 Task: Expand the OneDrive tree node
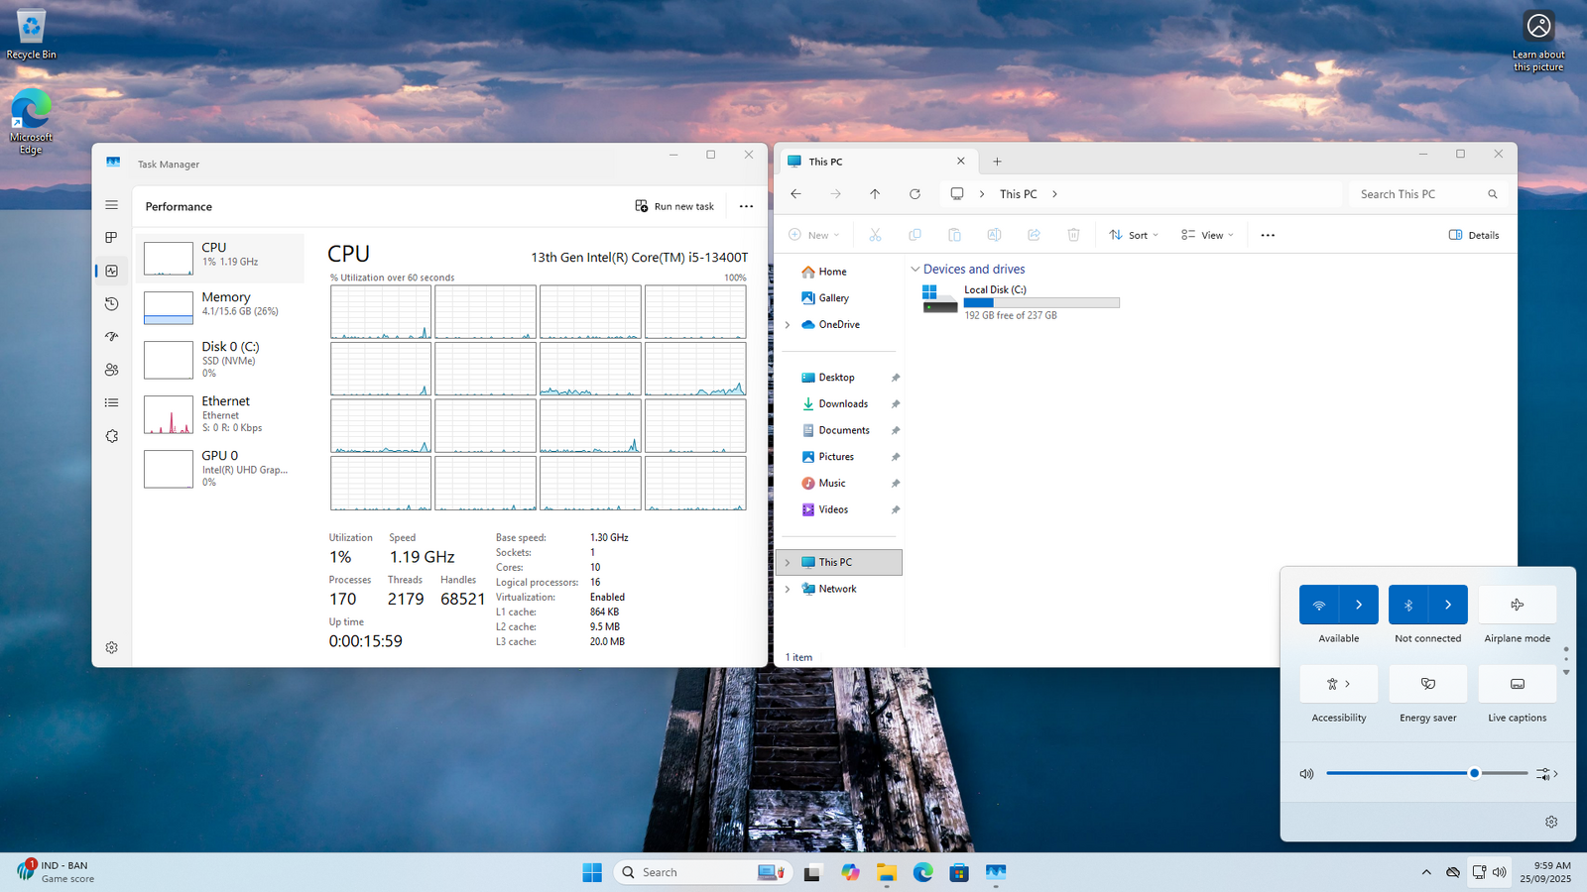[x=788, y=325]
